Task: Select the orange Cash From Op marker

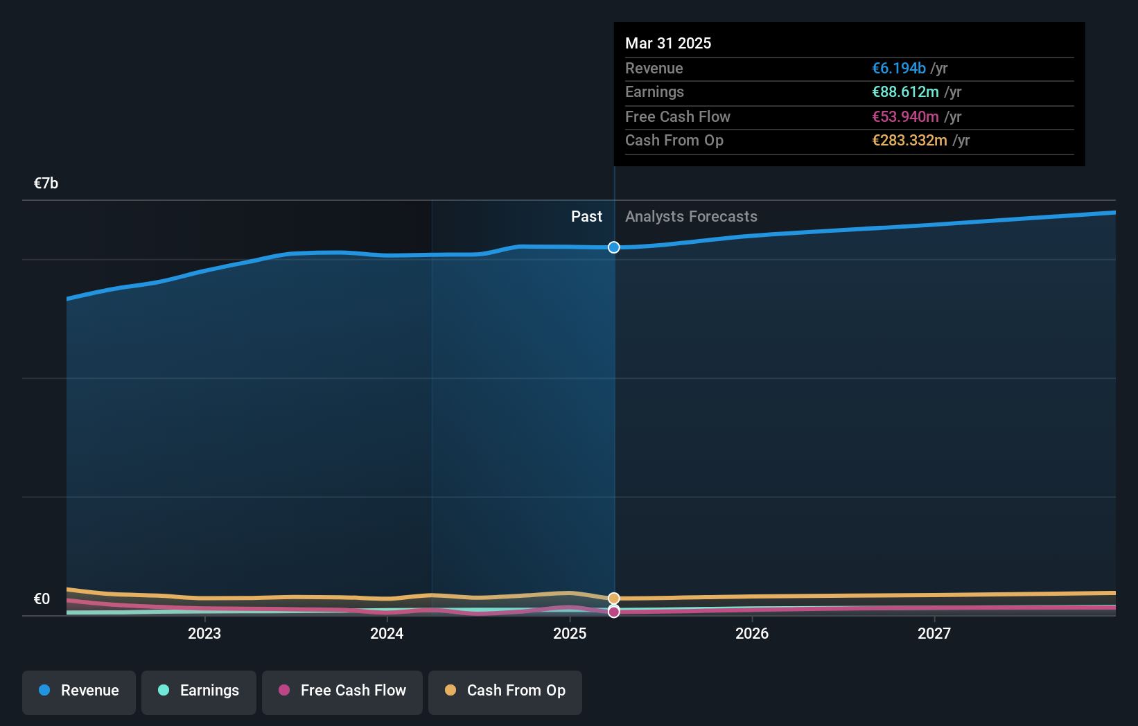Action: (613, 598)
